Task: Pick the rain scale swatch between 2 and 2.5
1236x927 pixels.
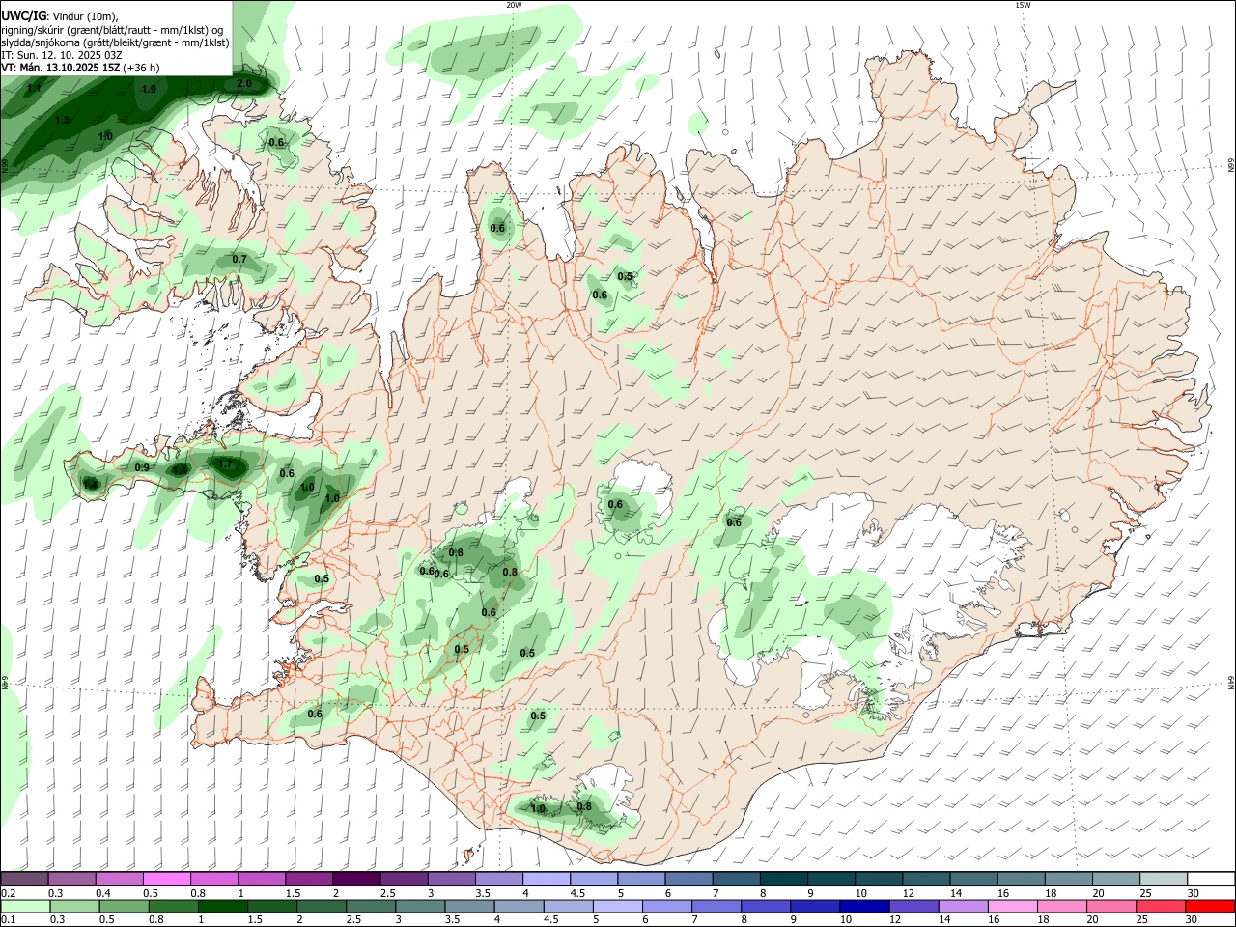Action: [322, 907]
